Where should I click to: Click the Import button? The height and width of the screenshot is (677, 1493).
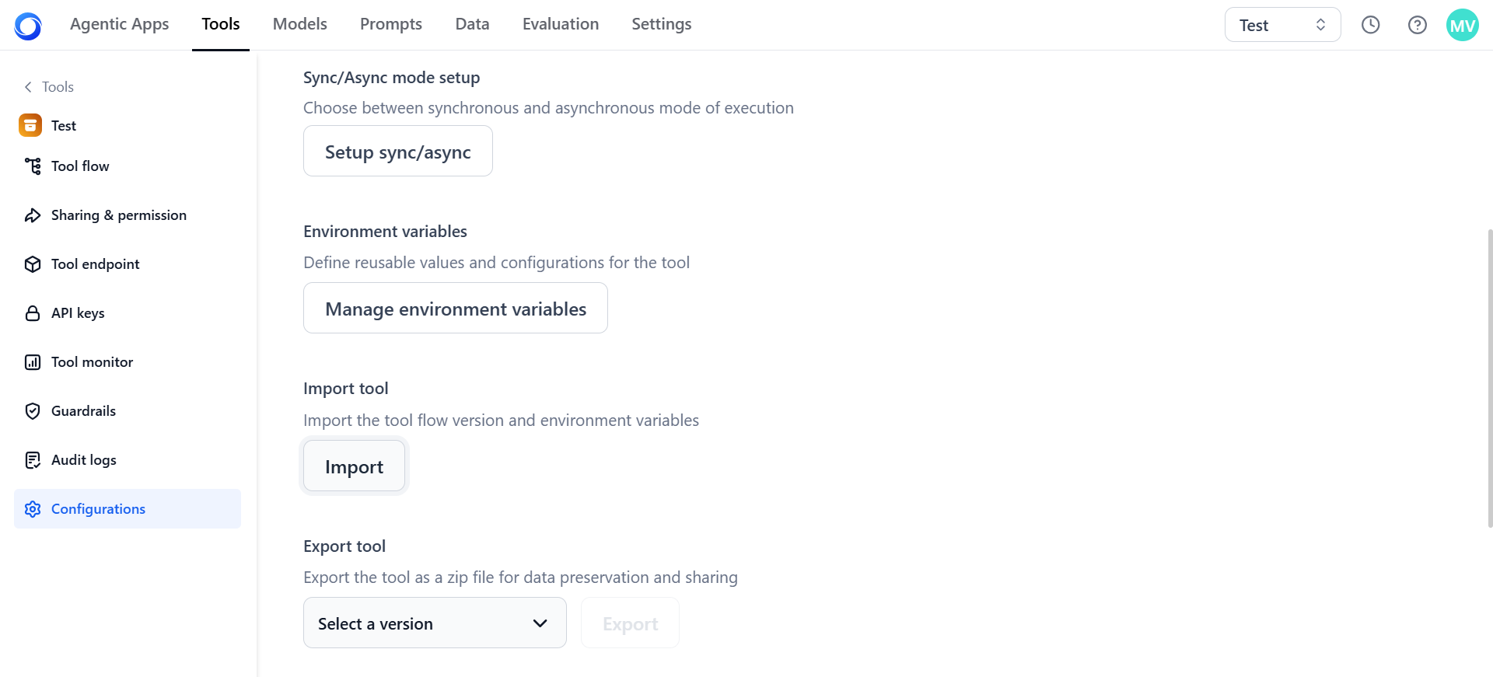coord(354,466)
